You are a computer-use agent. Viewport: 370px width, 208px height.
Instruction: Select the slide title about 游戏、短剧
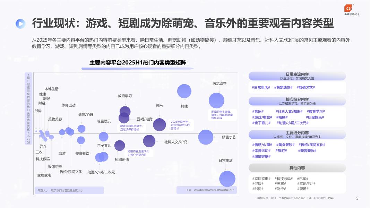[183, 23]
